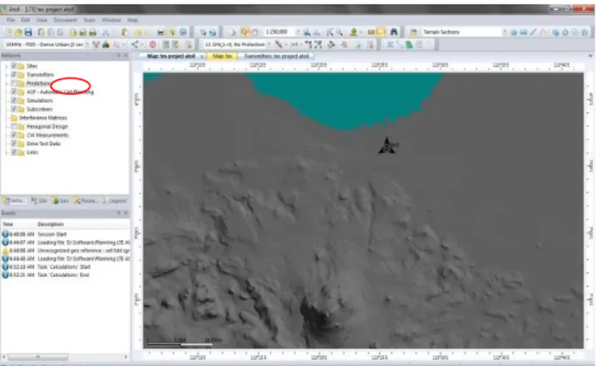
Task: Click the transmitter site marker on map
Action: 387,146
